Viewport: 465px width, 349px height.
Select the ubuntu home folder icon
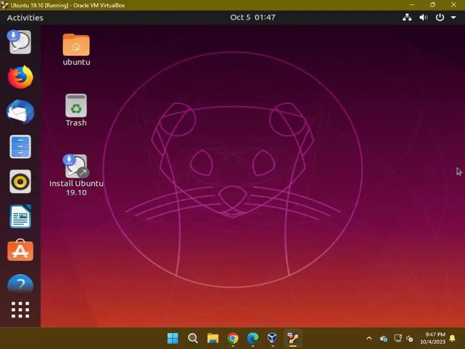tap(76, 50)
